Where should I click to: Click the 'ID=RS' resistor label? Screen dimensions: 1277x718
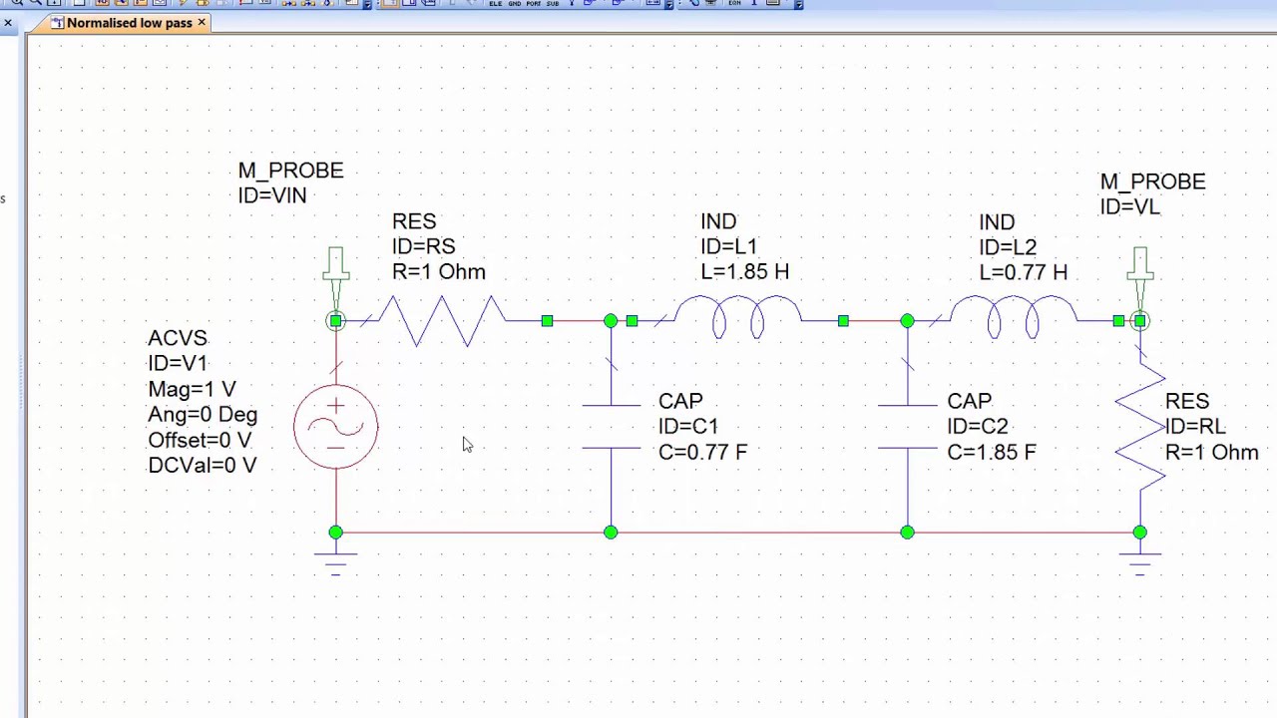[x=424, y=246]
